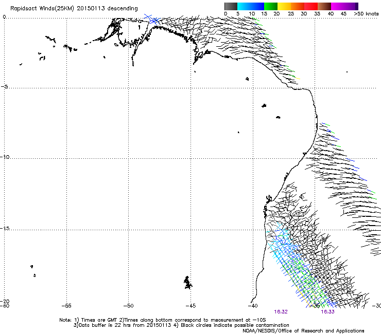Click the '>50 knots' legend label
381x334 pixels.
[366, 13]
